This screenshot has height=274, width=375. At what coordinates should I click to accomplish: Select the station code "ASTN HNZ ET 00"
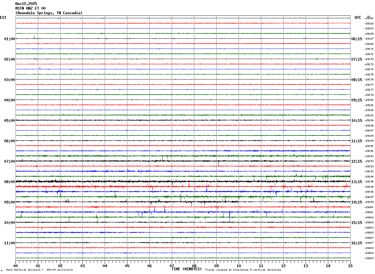pyautogui.click(x=30, y=8)
